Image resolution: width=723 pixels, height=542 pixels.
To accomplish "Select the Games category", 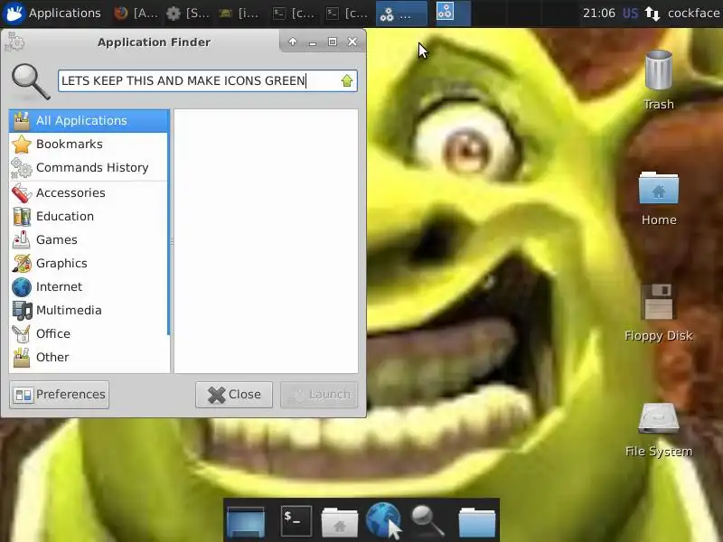I will (x=89, y=239).
